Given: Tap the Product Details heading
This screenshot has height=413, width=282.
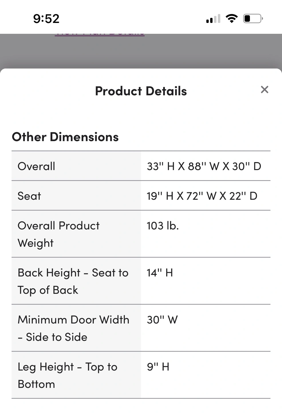Looking at the screenshot, I should click(x=141, y=91).
